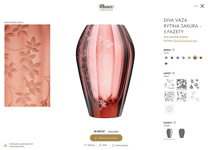208x150 pixels.
Task: Select the 3 fazety vase option
Action: coord(169,133)
